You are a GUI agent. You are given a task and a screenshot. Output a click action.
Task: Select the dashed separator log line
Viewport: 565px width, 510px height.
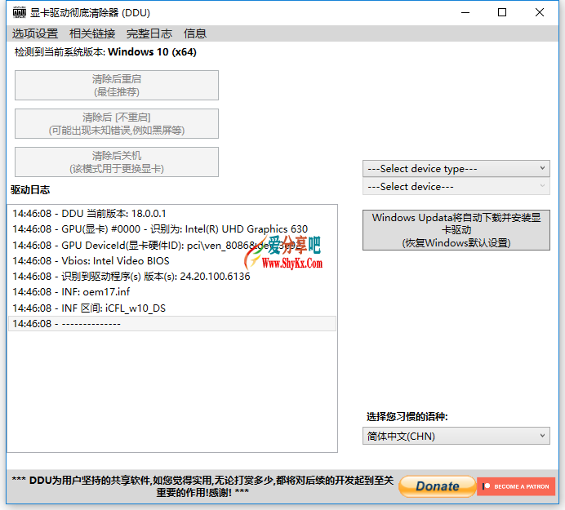(x=172, y=323)
